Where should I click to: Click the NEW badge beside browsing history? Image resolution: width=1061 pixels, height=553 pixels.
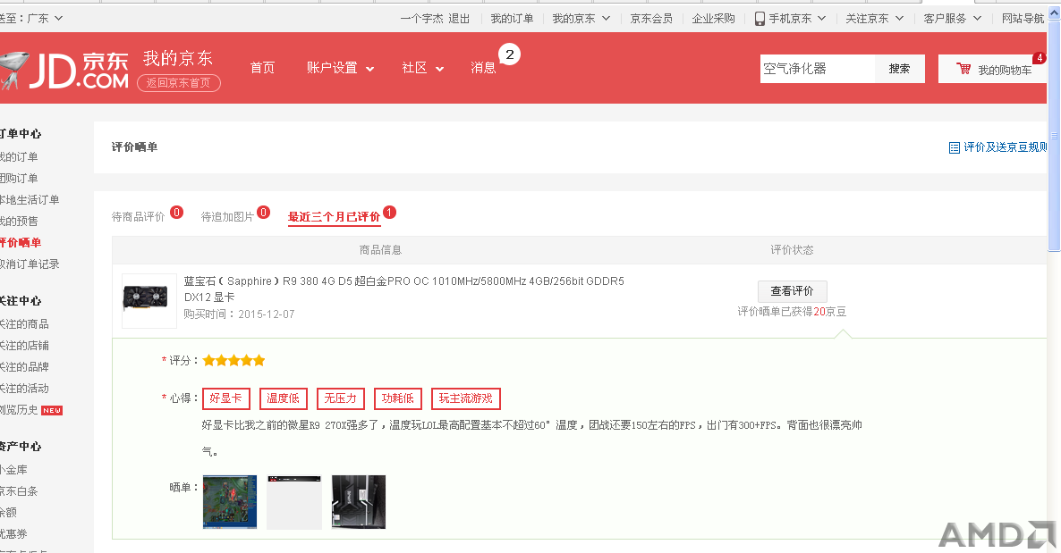click(52, 410)
